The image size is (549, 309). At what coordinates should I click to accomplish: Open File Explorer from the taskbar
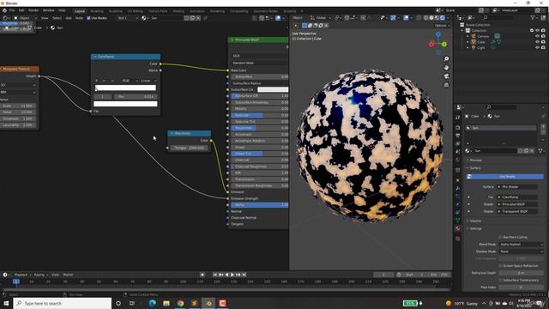[x=166, y=303]
